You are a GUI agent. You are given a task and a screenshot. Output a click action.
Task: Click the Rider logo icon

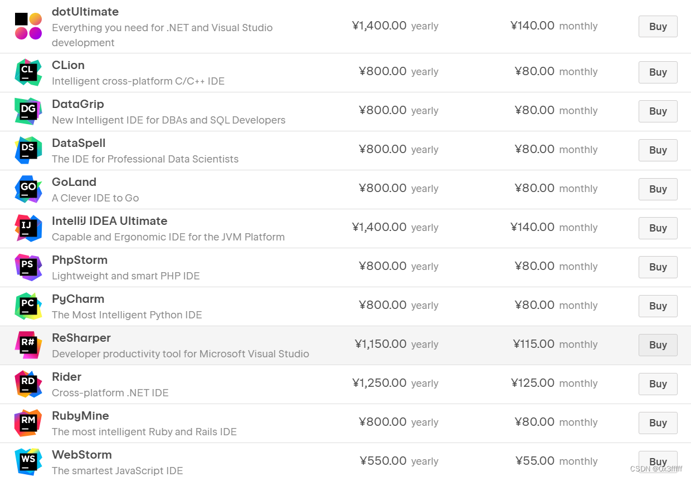[x=28, y=384]
